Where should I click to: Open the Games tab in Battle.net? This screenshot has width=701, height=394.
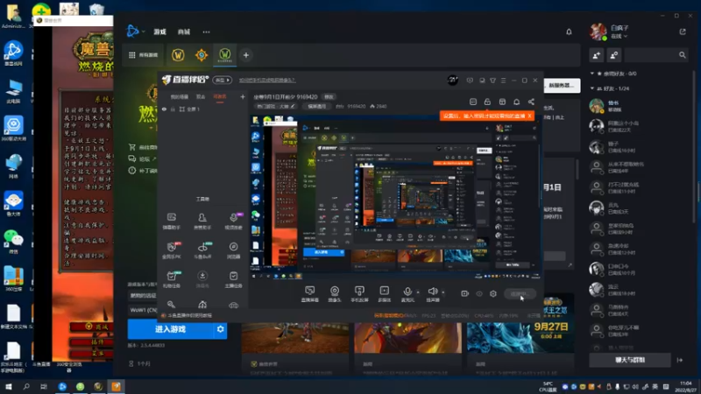160,32
